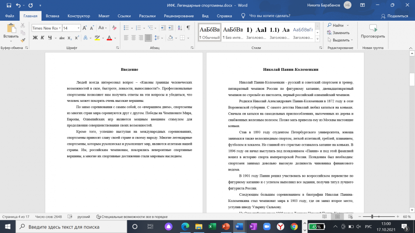This screenshot has width=415, height=233.
Task: Open Microsoft Edge from the taskbar
Action: click(x=185, y=227)
